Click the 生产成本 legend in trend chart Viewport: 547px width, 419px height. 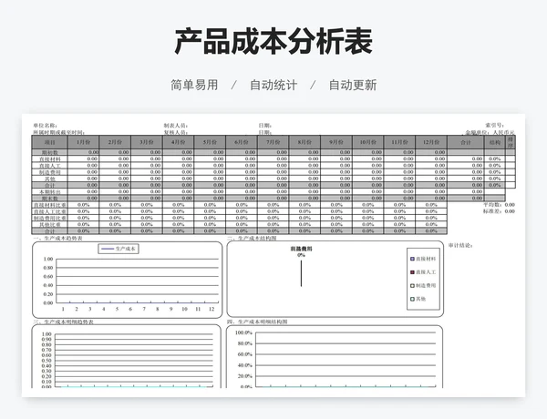[119, 249]
